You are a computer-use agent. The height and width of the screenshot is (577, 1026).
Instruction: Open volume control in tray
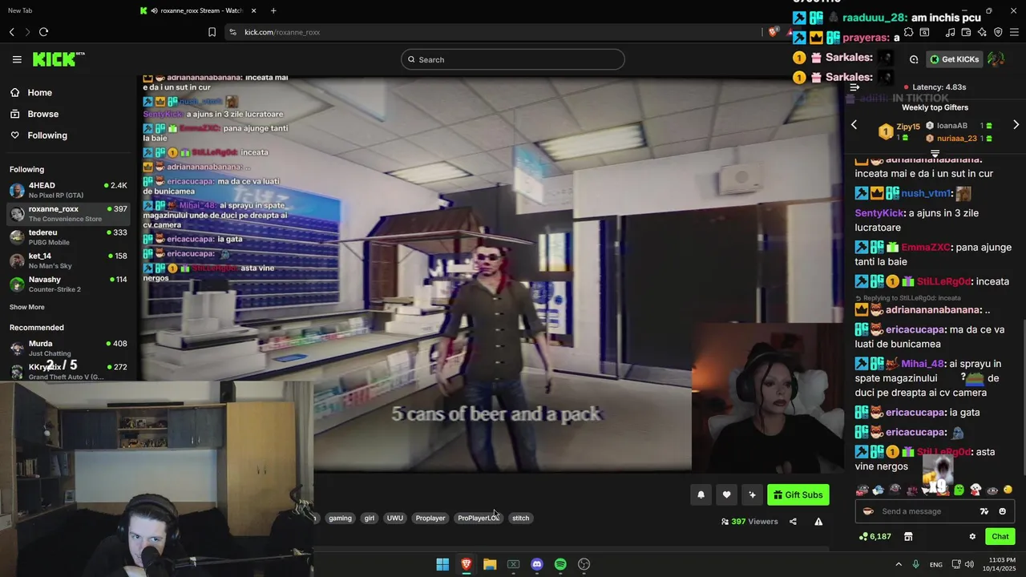(969, 564)
